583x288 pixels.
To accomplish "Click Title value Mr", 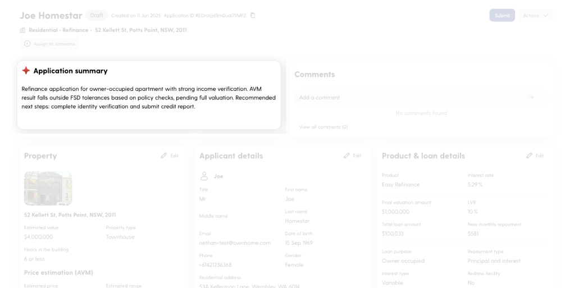I will pyautogui.click(x=203, y=199).
